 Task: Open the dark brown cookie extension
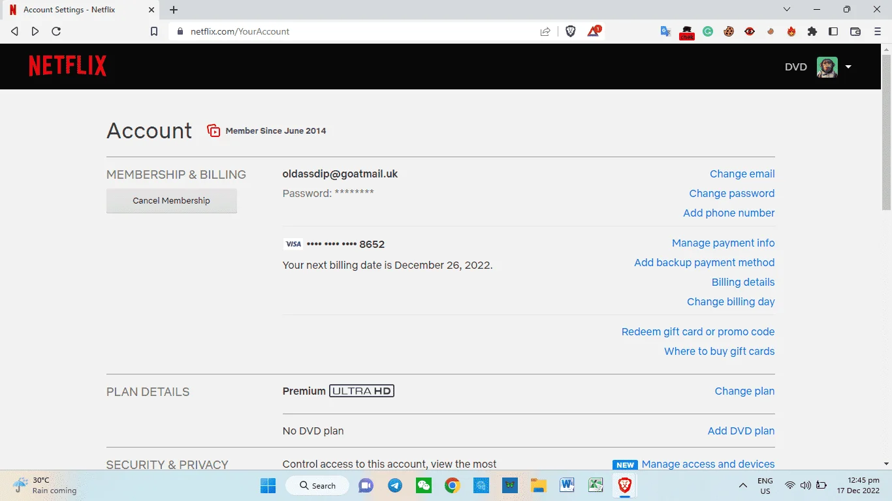click(729, 31)
